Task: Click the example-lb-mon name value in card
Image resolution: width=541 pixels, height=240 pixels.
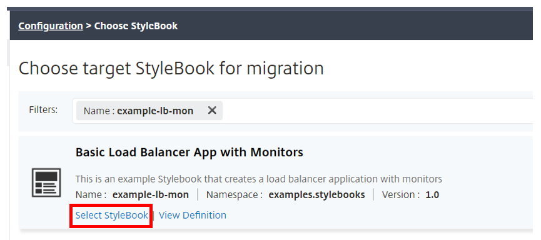Action: pos(151,195)
